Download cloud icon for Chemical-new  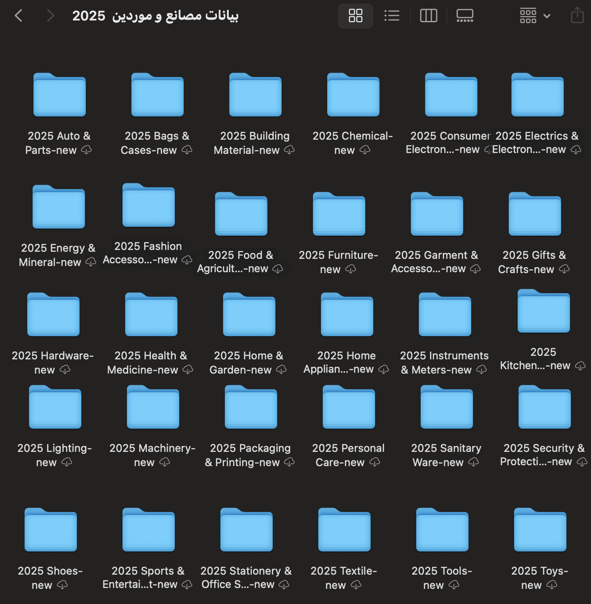point(365,150)
